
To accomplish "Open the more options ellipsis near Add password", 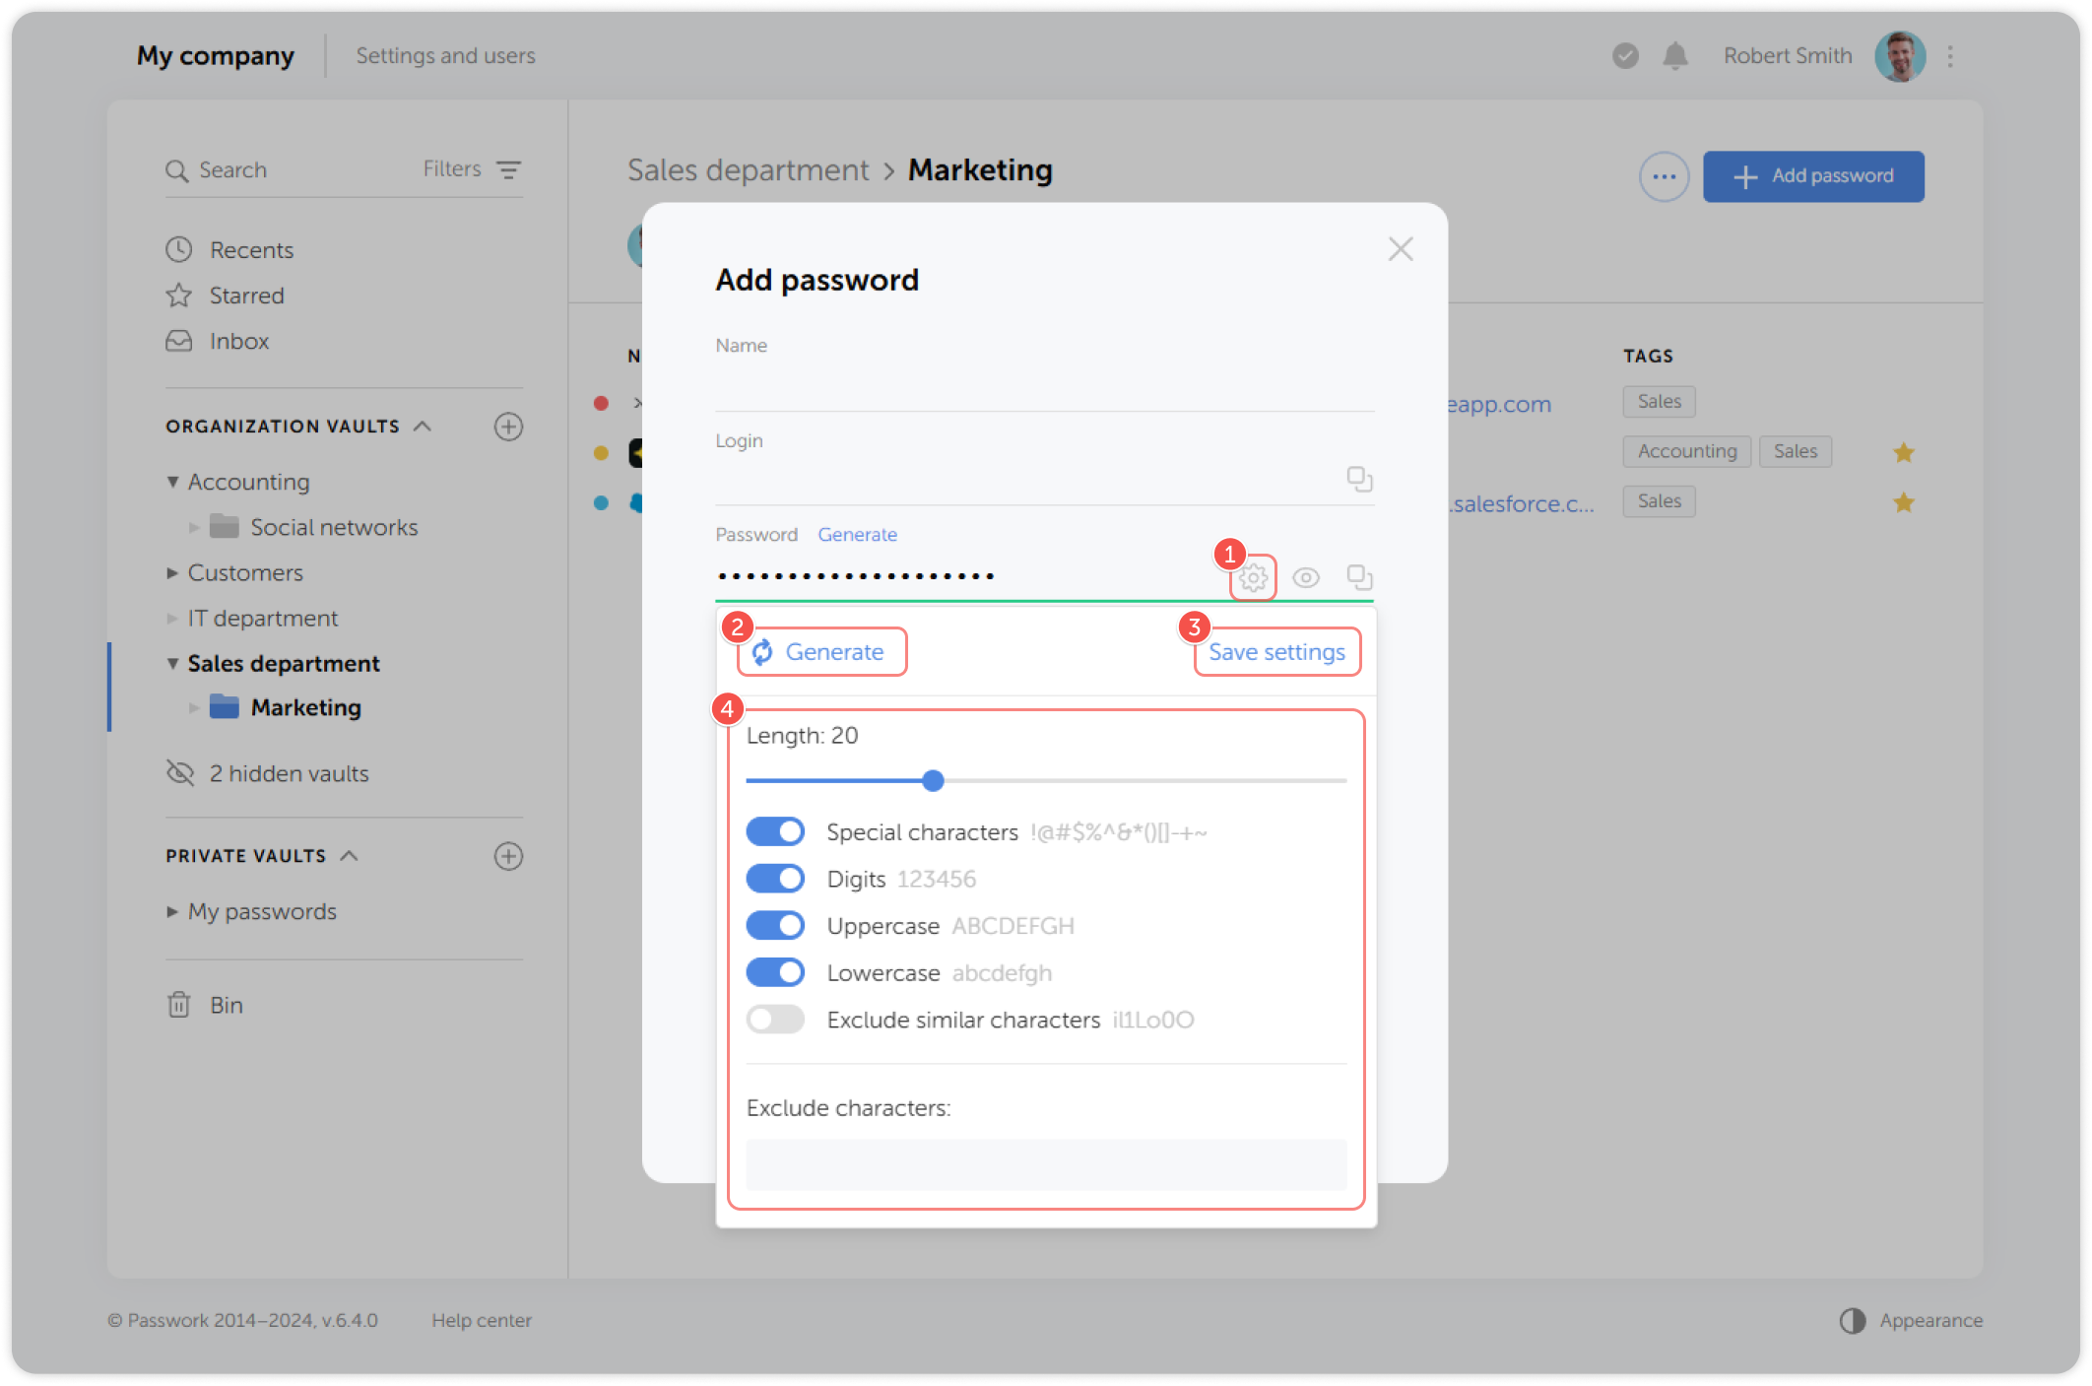I will pyautogui.click(x=1664, y=176).
